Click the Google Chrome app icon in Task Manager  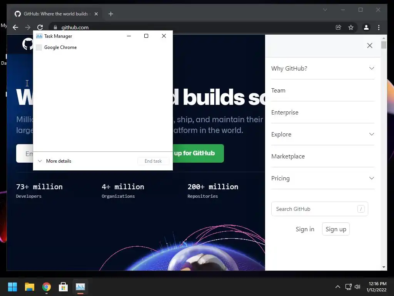(x=39, y=47)
